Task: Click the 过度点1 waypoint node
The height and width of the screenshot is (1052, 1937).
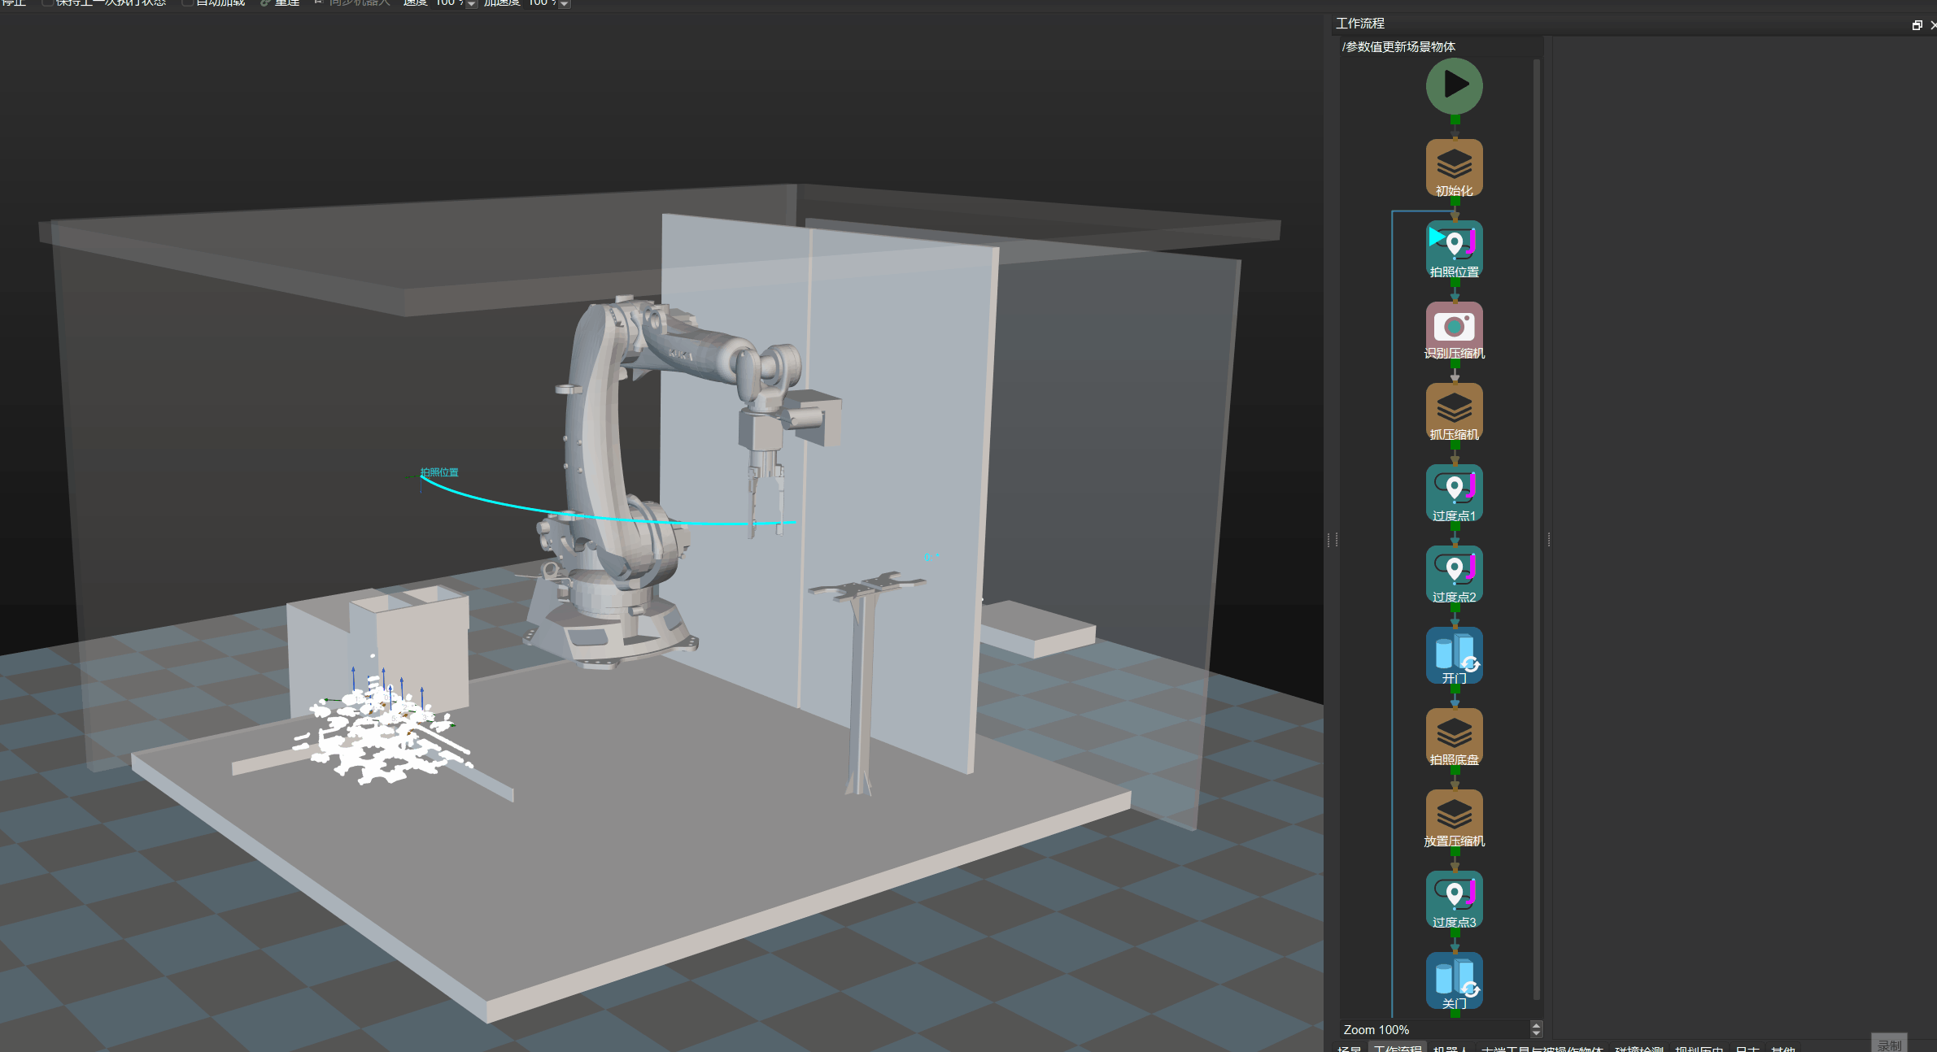Action: pyautogui.click(x=1454, y=492)
